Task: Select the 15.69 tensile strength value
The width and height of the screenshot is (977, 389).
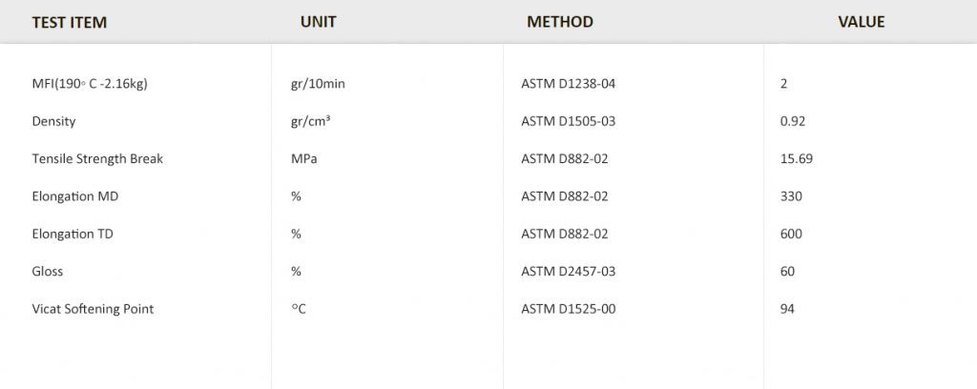Action: [796, 158]
